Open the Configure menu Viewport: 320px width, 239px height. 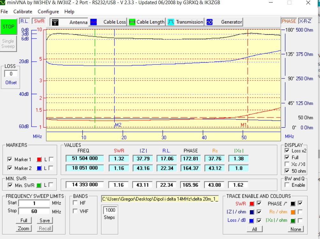point(48,11)
